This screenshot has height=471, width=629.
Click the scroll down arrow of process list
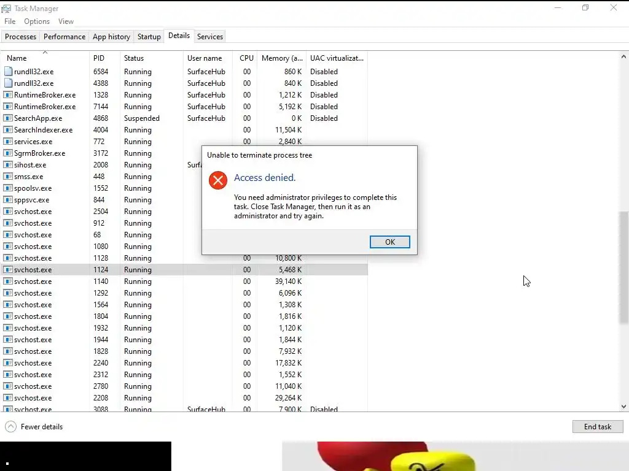click(x=623, y=407)
